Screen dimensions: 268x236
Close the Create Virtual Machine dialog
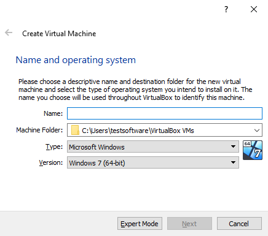coord(254,9)
